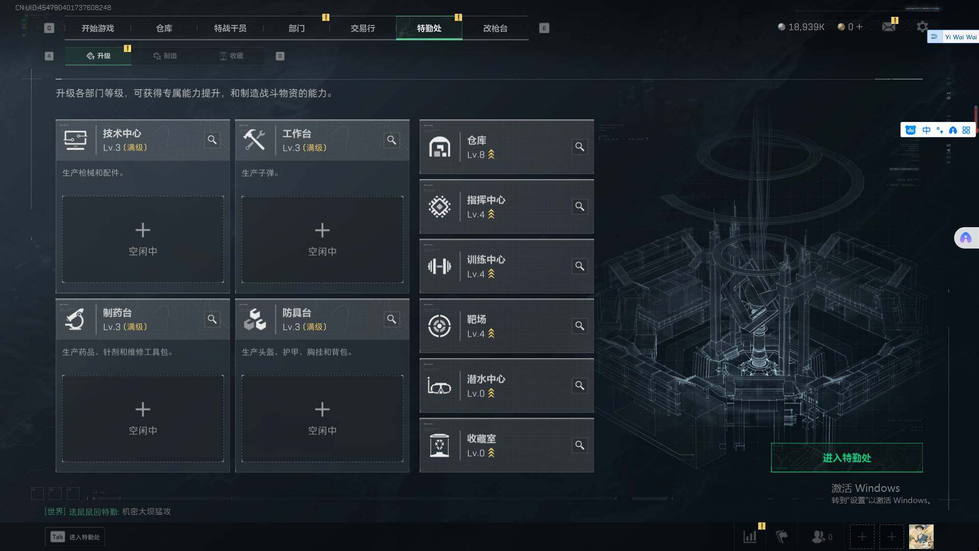Expand the 训练中心 Lv.4 department card
This screenshot has width=979, height=551.
click(x=506, y=266)
